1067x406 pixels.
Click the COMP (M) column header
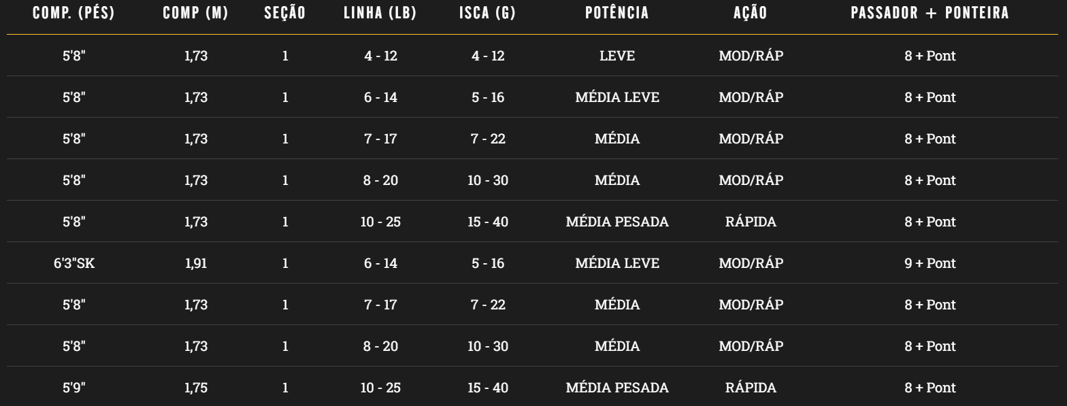196,13
